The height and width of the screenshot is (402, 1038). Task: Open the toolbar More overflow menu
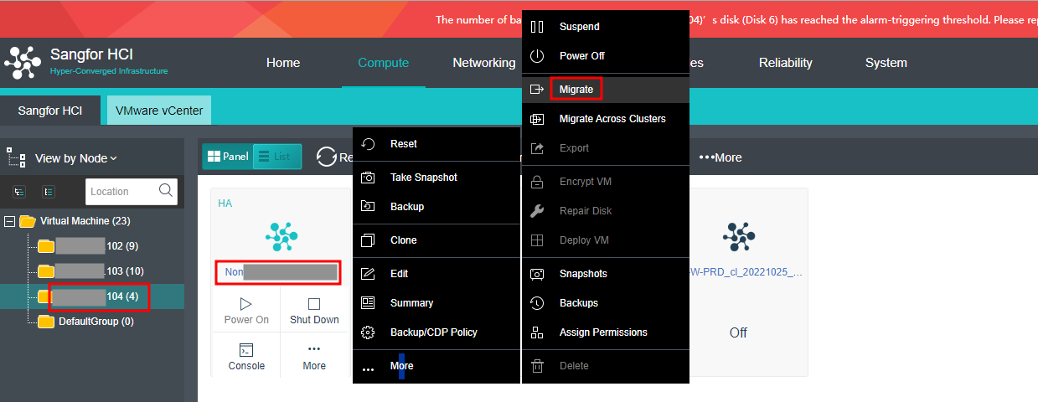pyautogui.click(x=720, y=157)
